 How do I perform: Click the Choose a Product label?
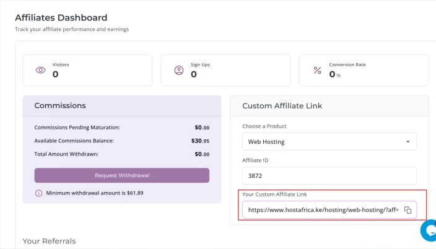point(264,126)
